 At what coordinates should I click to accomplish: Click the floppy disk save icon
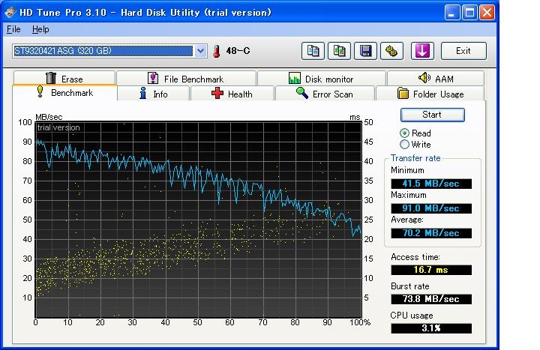click(365, 51)
